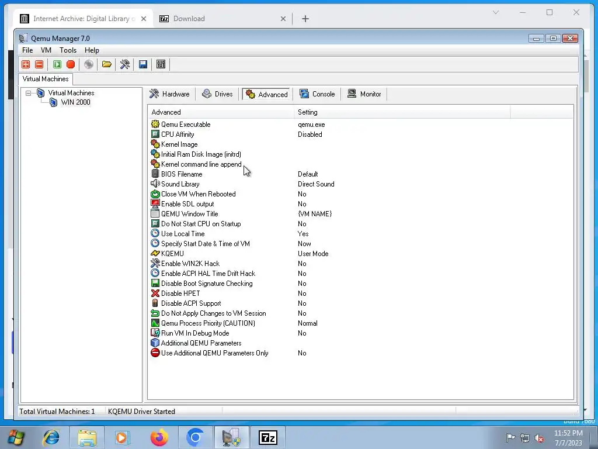Click the Additional QEMU Parameters cube icon
This screenshot has width=598, height=449.
coord(155,343)
